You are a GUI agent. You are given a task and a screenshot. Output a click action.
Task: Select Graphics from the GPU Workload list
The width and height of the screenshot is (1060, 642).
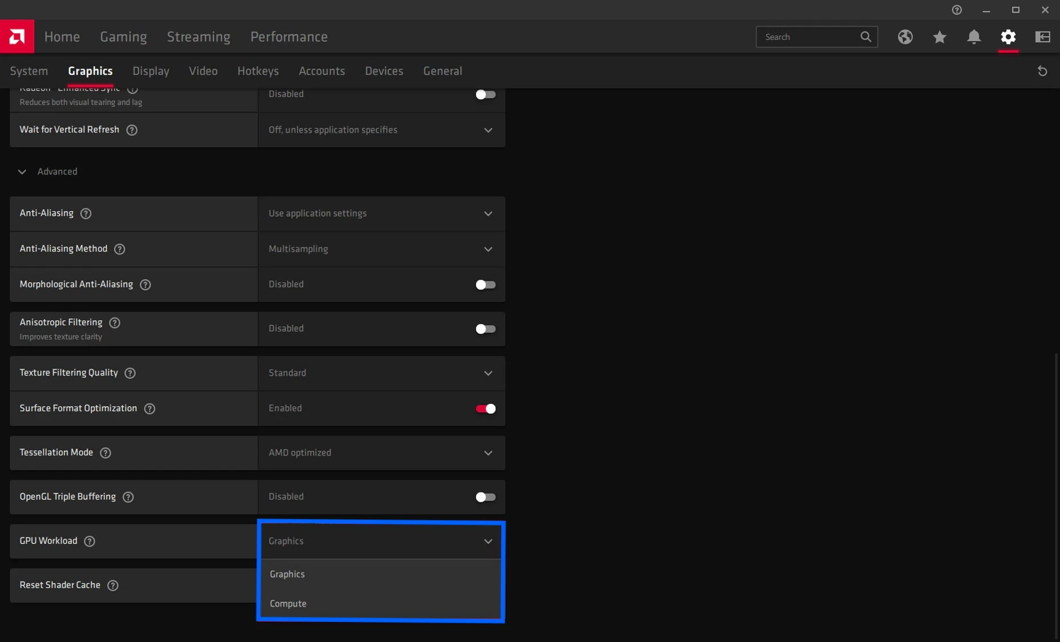pos(287,574)
